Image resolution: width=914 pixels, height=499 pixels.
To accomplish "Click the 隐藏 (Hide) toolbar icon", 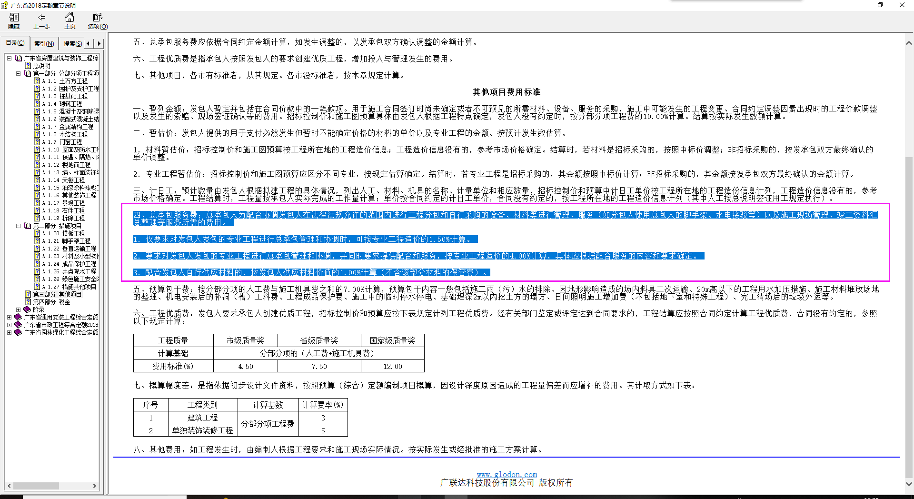I will 14,18.
